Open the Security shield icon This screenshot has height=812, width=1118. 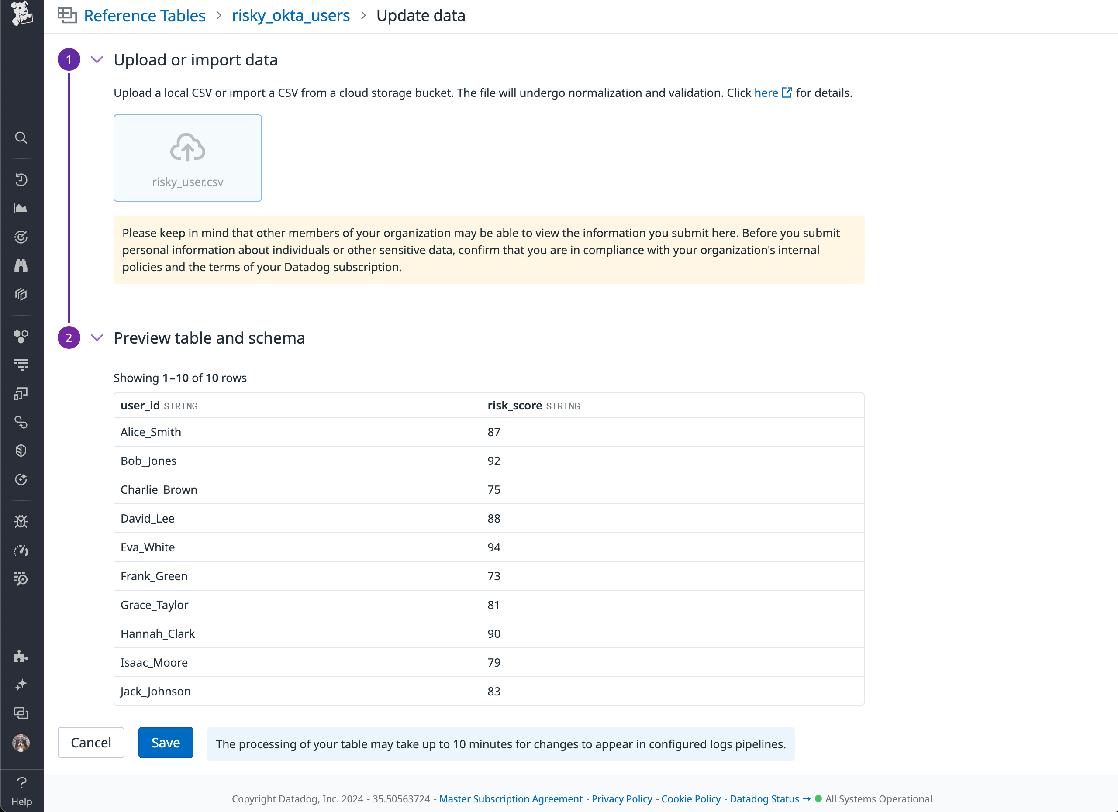click(x=21, y=450)
